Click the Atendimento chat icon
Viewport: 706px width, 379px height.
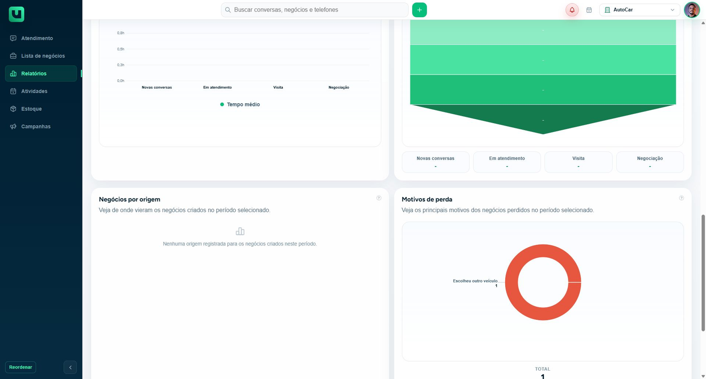[13, 38]
